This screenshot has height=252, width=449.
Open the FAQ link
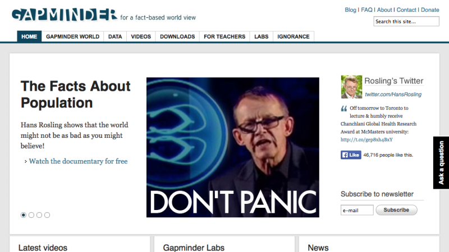(x=367, y=10)
